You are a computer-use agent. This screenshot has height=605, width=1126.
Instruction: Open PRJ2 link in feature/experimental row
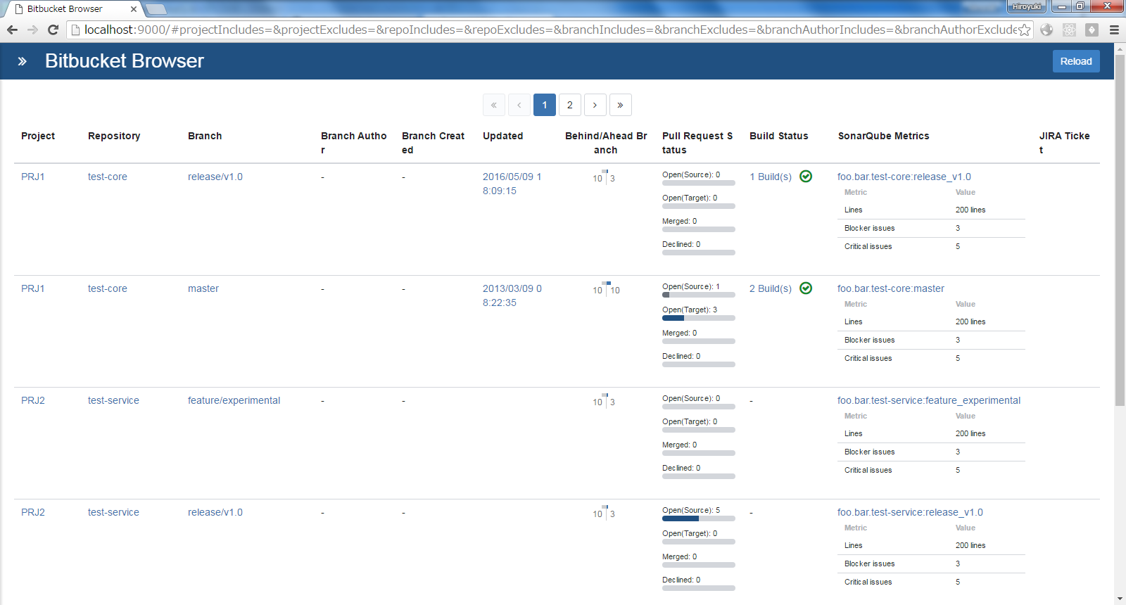[x=33, y=400]
